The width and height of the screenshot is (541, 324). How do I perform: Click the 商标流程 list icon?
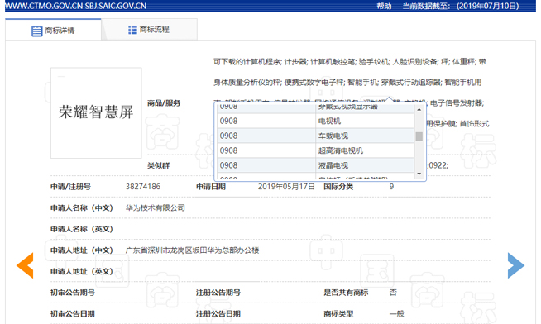[132, 30]
